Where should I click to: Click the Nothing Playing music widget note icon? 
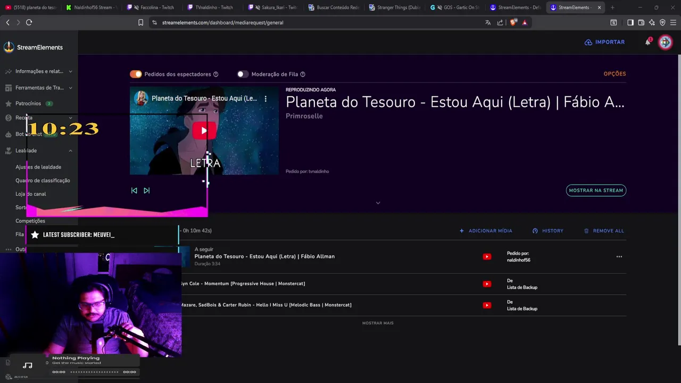coord(28,365)
